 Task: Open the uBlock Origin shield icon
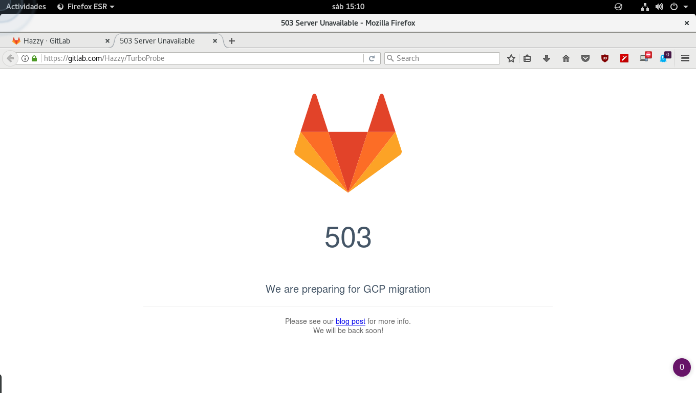click(x=605, y=58)
